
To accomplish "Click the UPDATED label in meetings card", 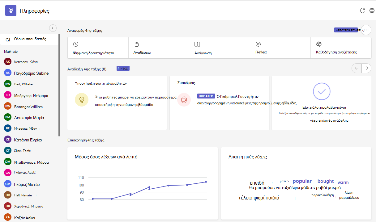I will pyautogui.click(x=206, y=96).
